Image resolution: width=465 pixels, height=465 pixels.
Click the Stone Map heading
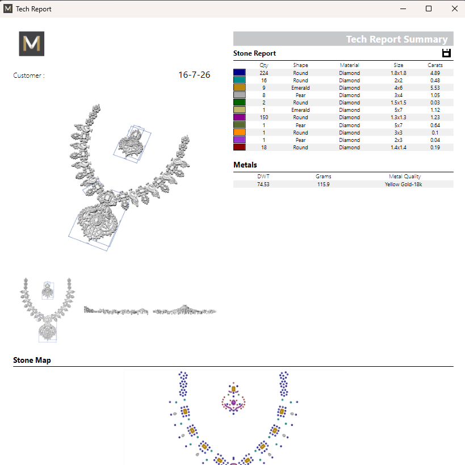pyautogui.click(x=32, y=360)
